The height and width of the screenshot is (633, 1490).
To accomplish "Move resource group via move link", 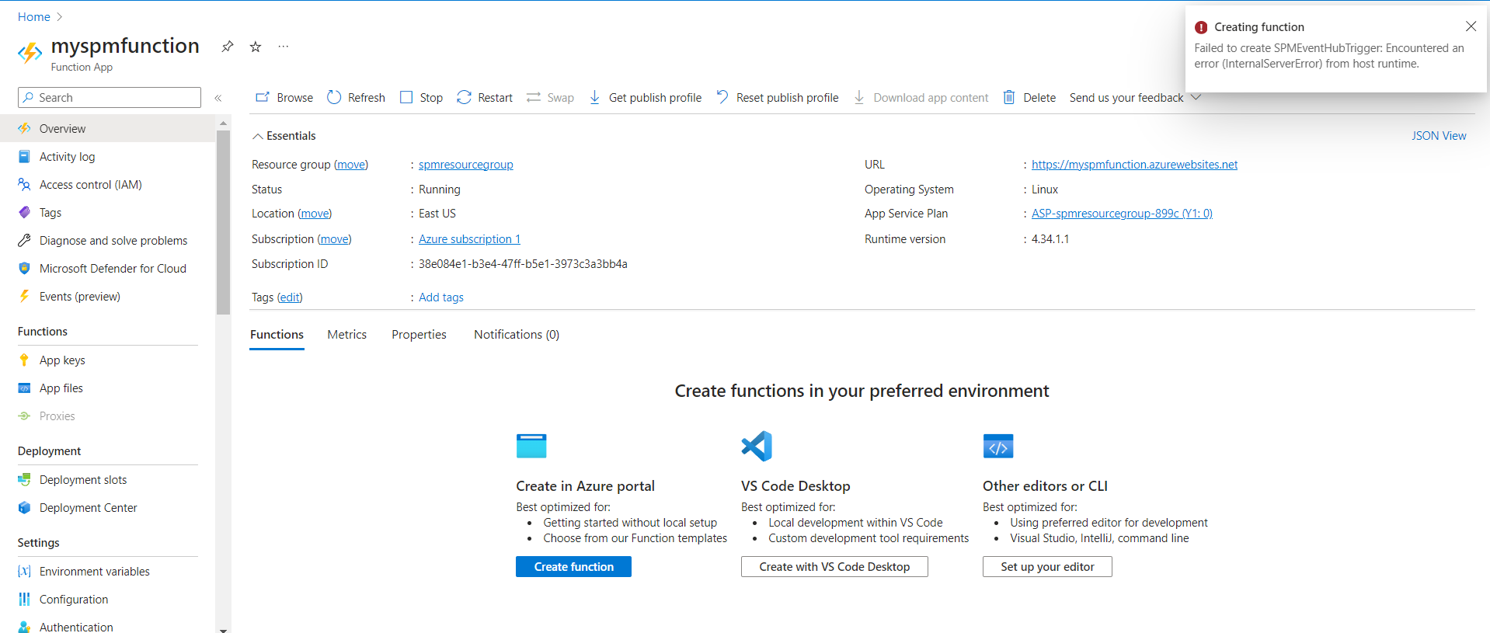I will (351, 165).
